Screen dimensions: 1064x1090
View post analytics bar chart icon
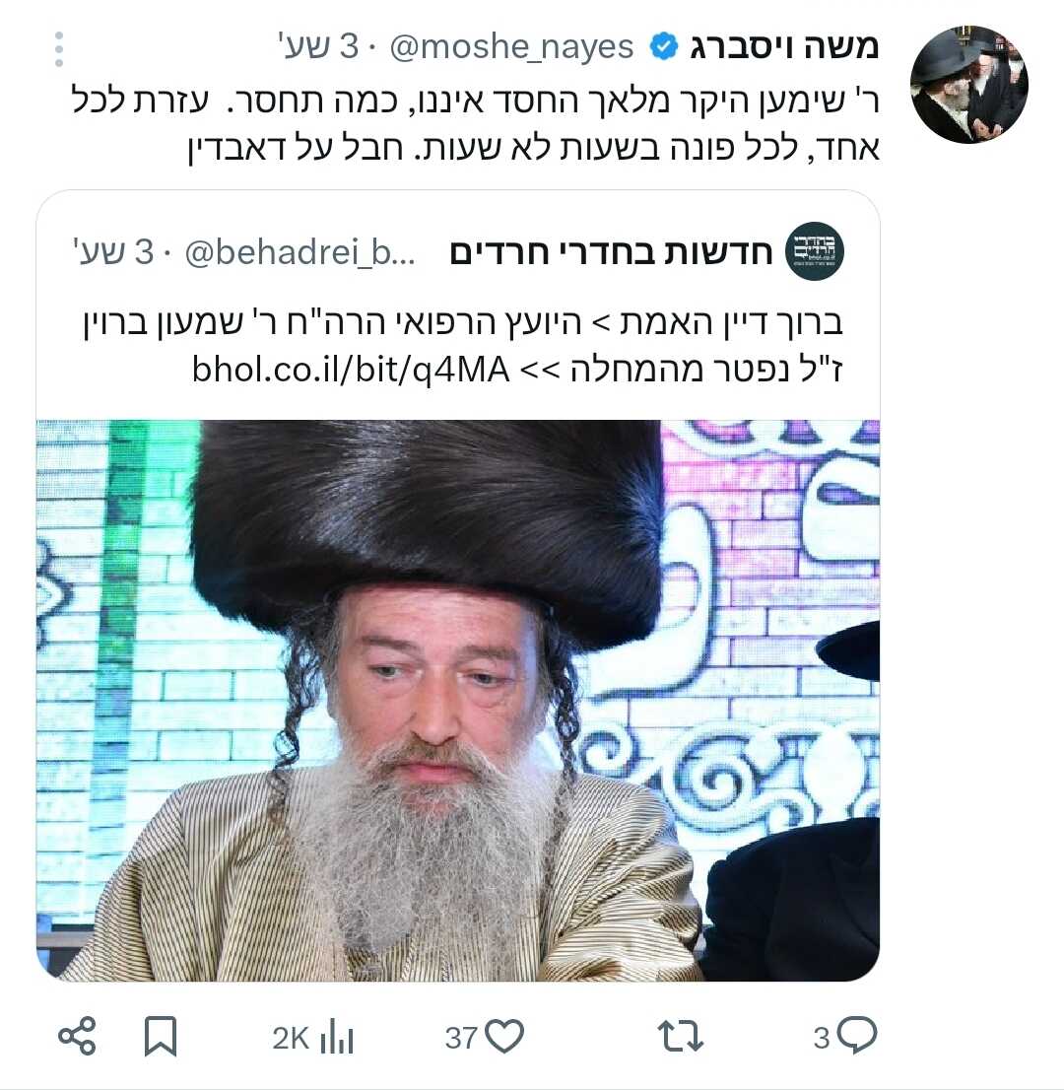337,1037
